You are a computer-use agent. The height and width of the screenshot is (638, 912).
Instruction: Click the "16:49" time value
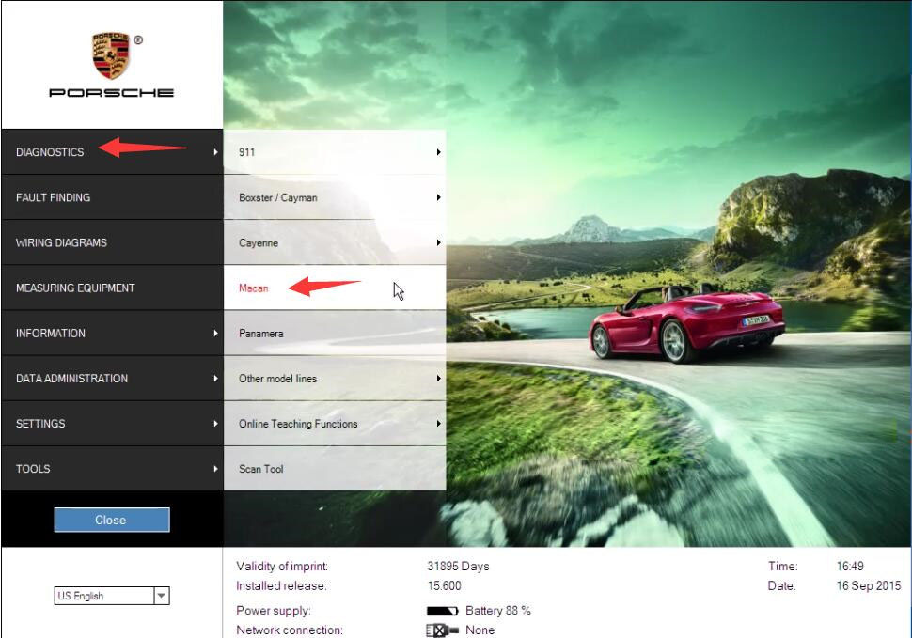click(850, 566)
